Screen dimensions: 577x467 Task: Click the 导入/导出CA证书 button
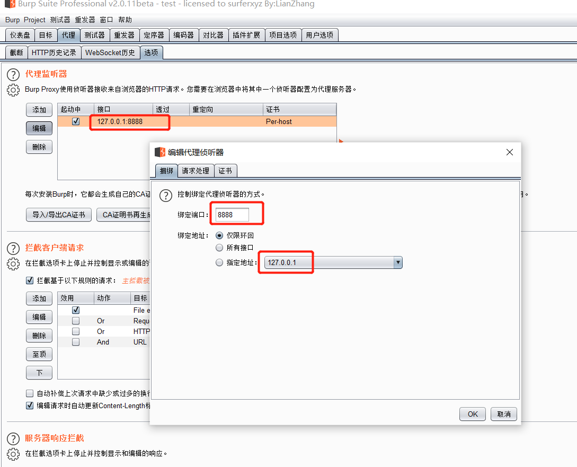(x=59, y=215)
